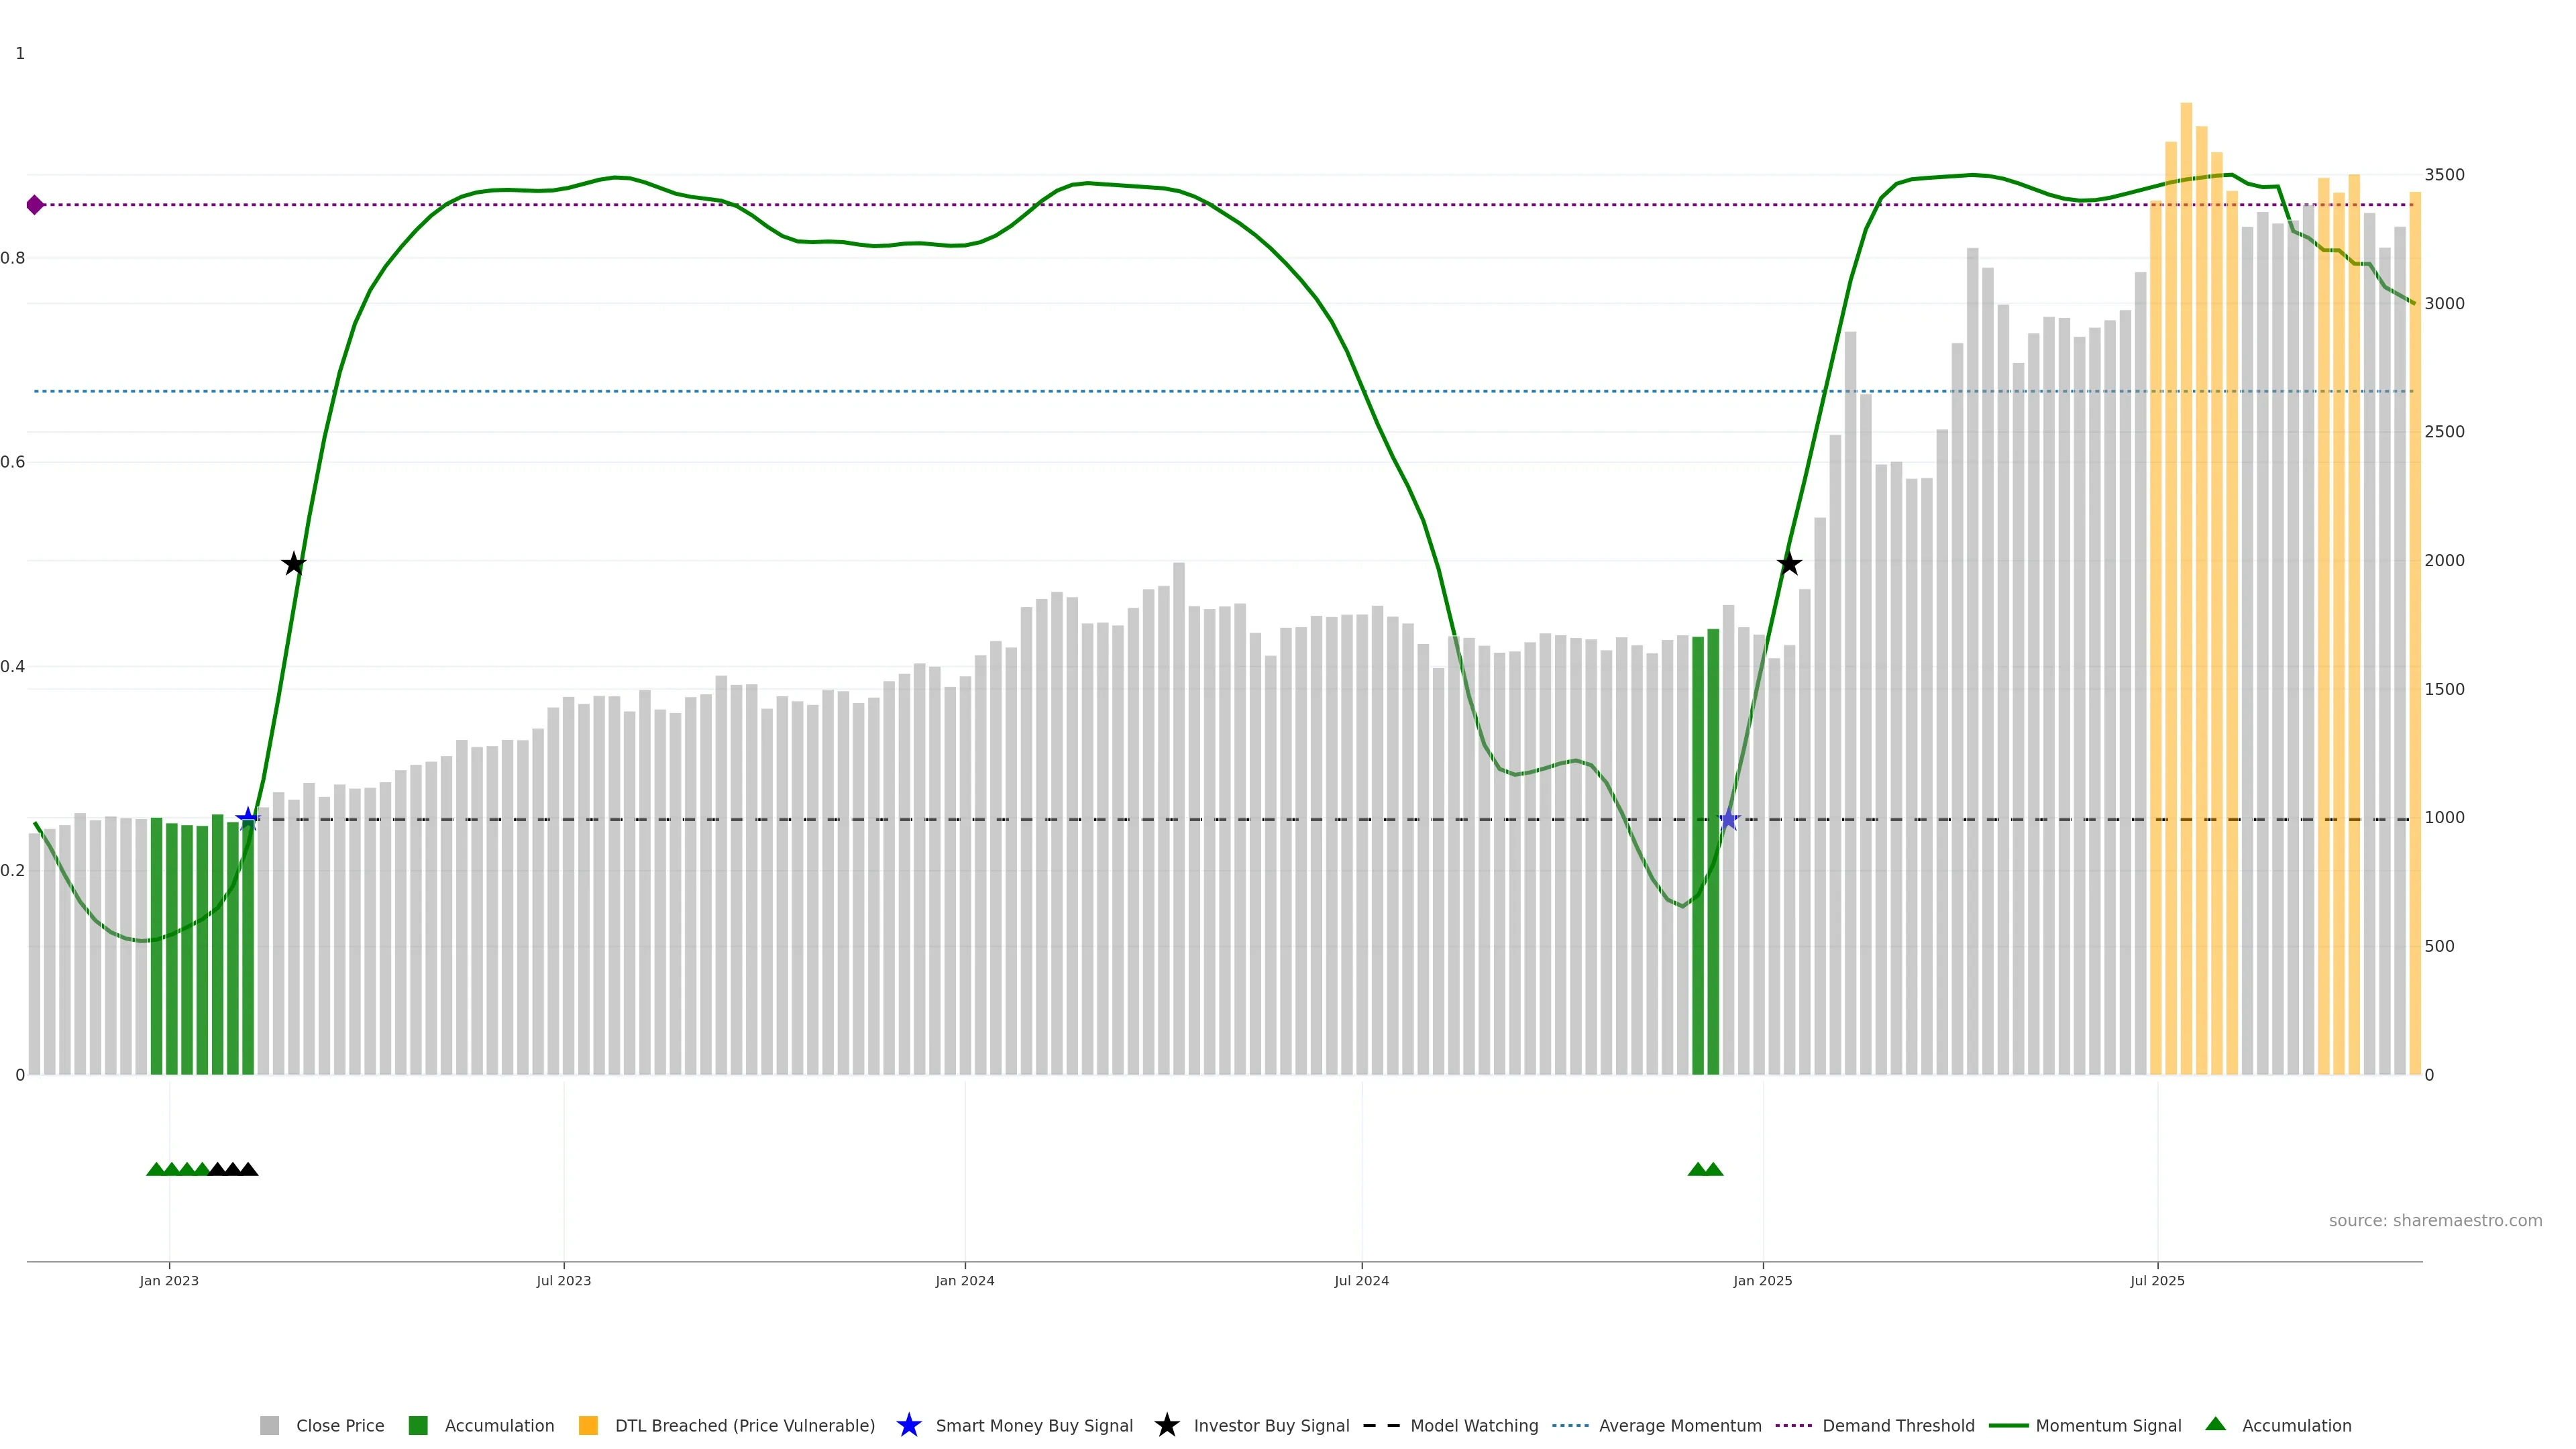Click the blue Smart Money star near Dec 2024
Viewport: 2576px width, 1449px height.
1729,819
